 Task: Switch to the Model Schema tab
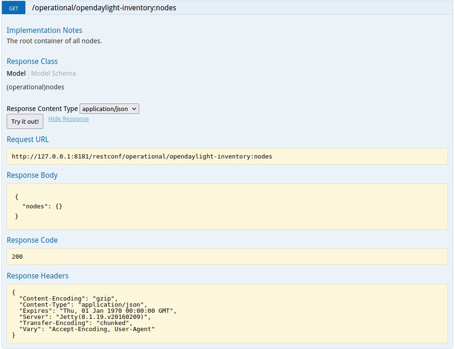click(53, 73)
